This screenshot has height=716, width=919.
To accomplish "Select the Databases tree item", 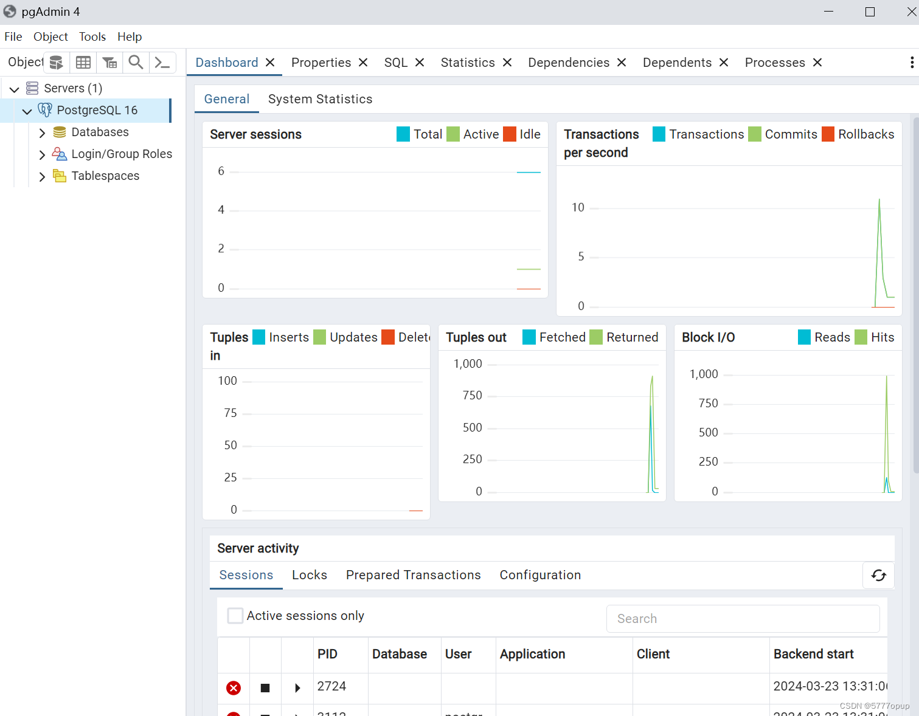I will [100, 132].
